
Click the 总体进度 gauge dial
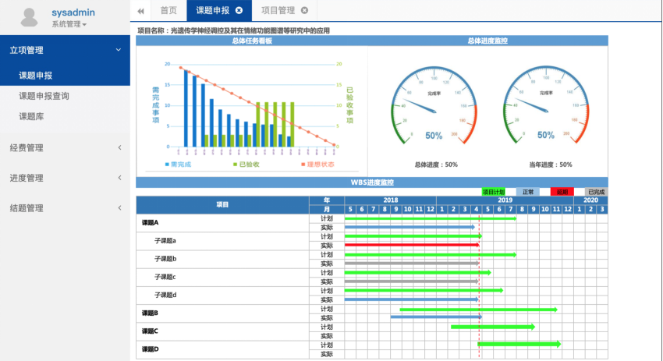coord(434,107)
